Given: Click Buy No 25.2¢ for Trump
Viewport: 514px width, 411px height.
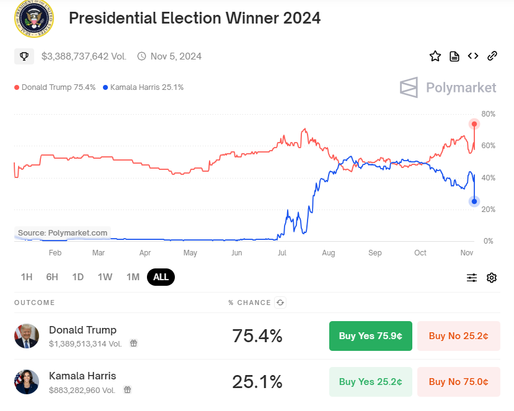Looking at the screenshot, I should coord(459,336).
